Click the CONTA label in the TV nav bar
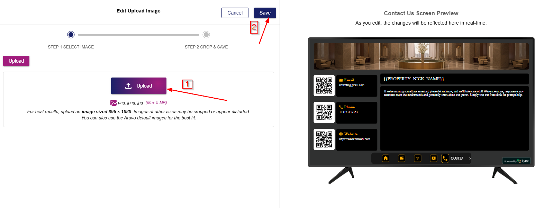 (x=456, y=158)
